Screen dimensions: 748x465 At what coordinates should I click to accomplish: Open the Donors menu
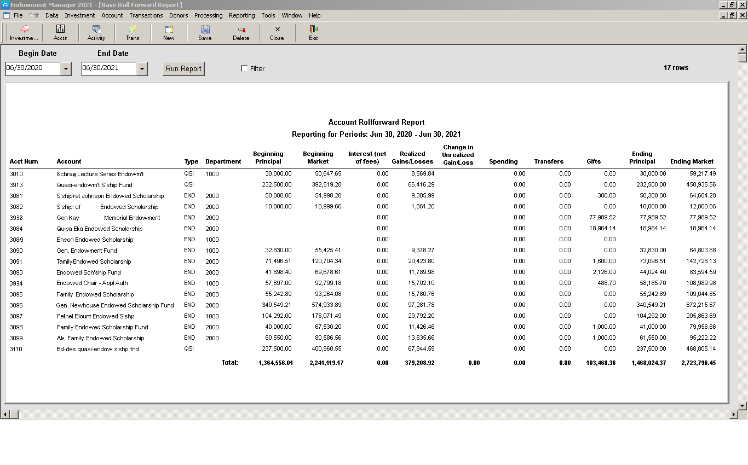[179, 15]
